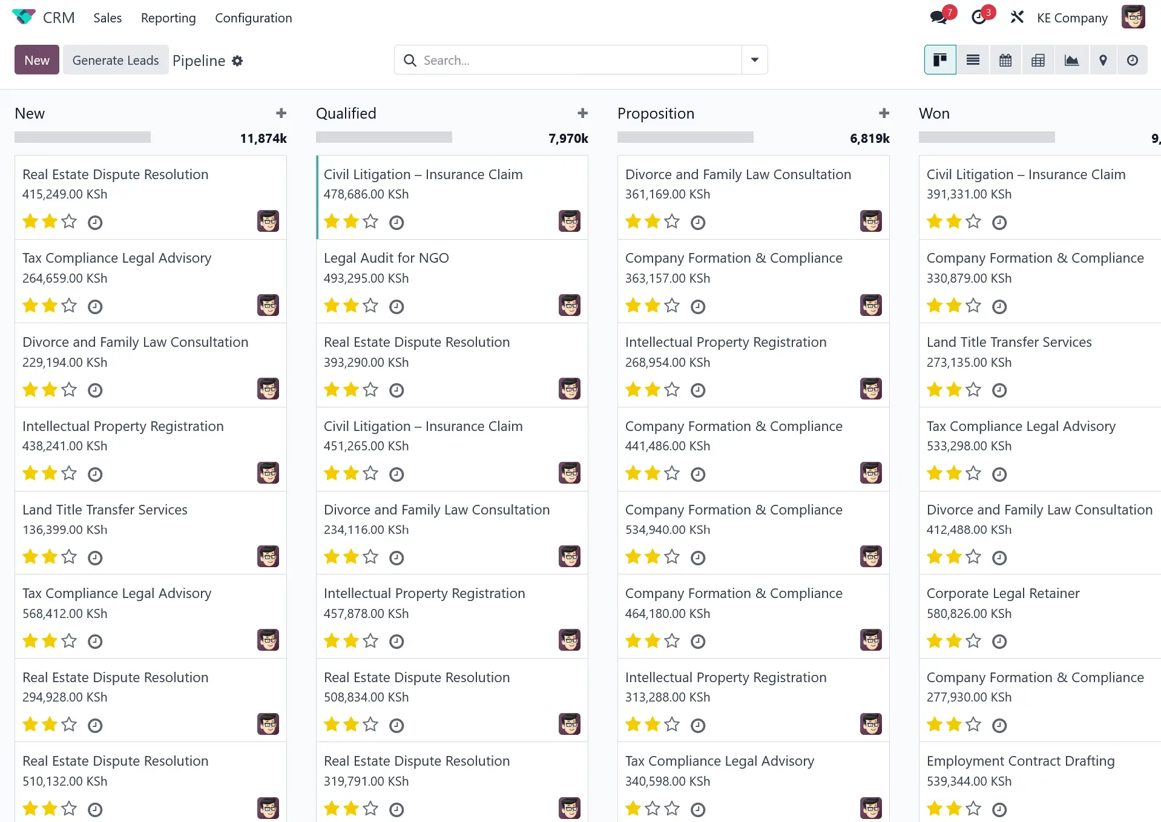
Task: Click the user avatar in the top bar
Action: pos(1133,18)
